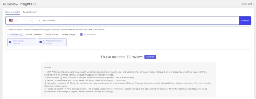This screenshot has height=99, width=256.
Task: Open the Report Center tab
Action: [x=30, y=12]
